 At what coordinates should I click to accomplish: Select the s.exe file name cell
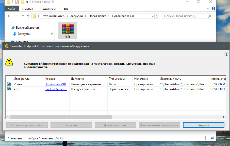[x=17, y=89]
